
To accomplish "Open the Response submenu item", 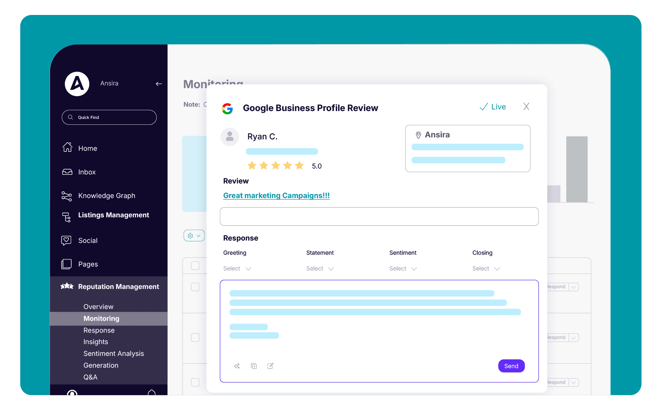I will 99,330.
